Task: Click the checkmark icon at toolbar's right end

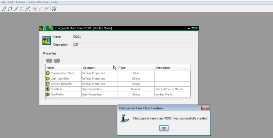Action: pos(54,9)
